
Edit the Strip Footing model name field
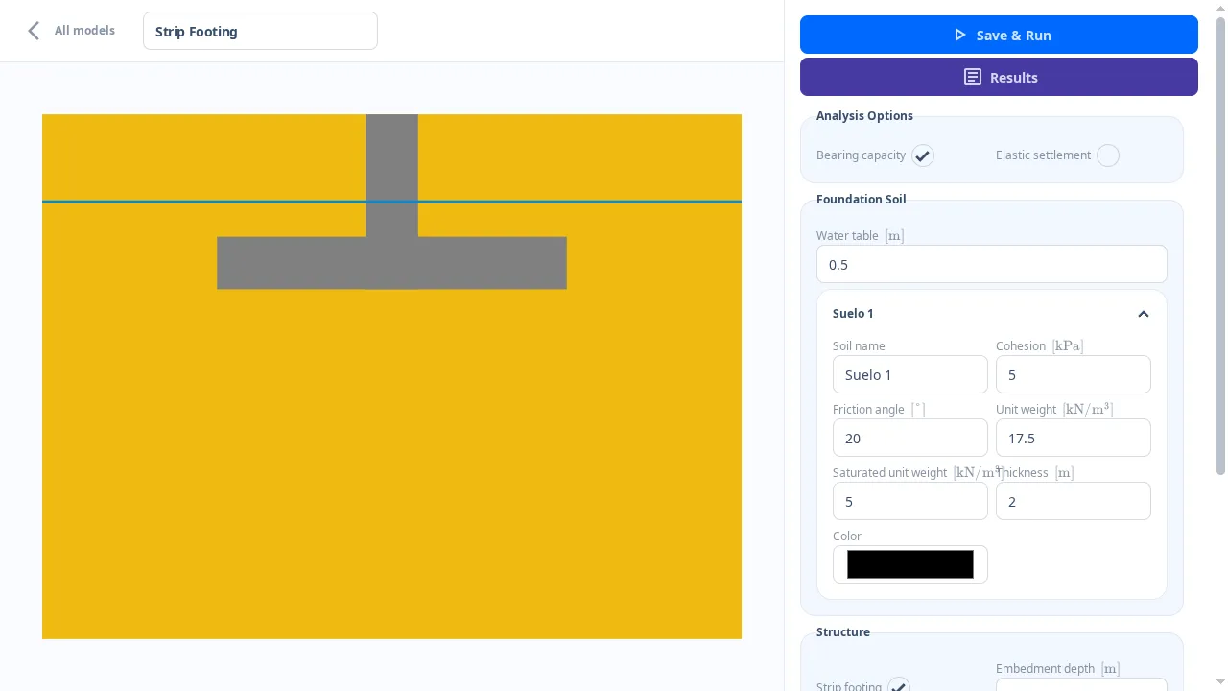[x=260, y=31]
